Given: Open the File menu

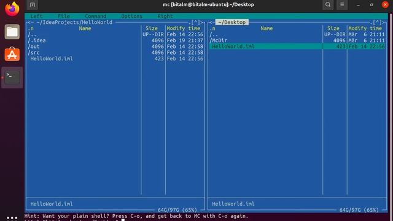Looking at the screenshot, I should coord(64,17).
